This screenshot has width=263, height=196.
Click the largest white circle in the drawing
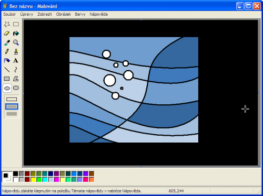[x=110, y=80]
